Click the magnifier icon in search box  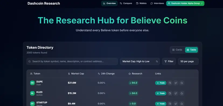tap(29, 61)
